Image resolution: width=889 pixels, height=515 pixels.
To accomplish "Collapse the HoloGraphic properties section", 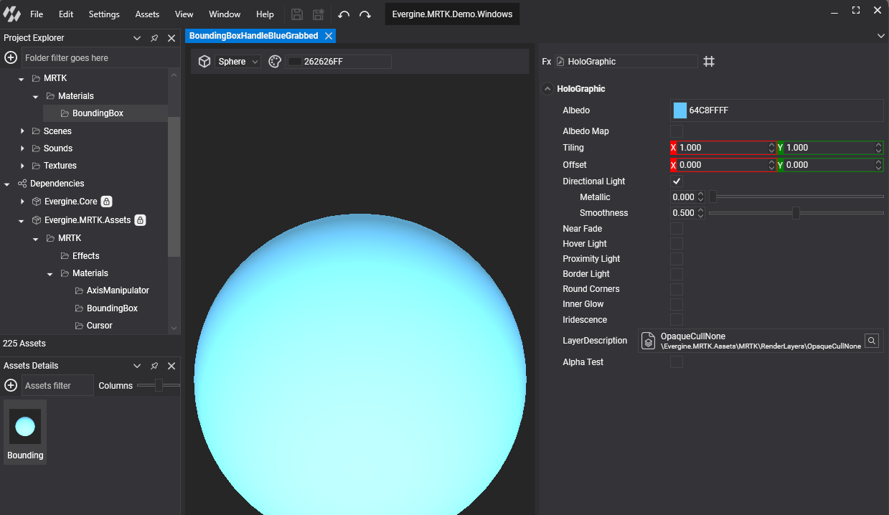I will [x=548, y=89].
